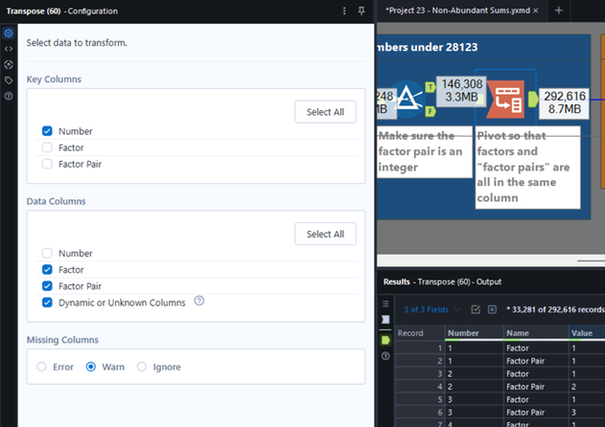Click Select All in Data Columns
The height and width of the screenshot is (427, 605).
[x=325, y=234]
